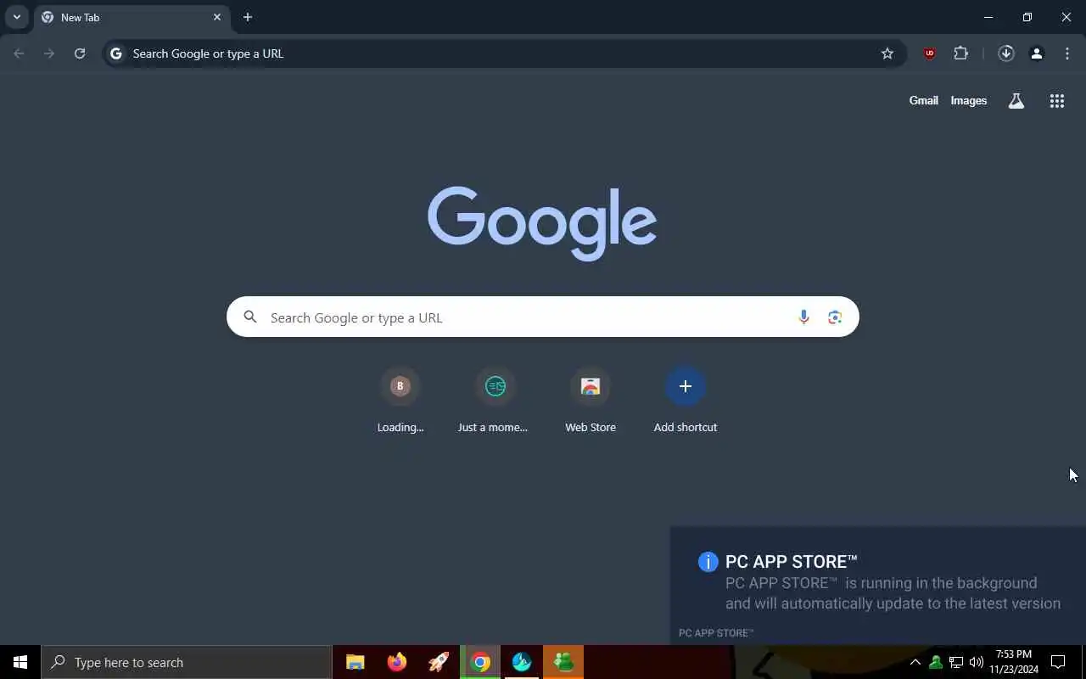Click the Add shortcut button
The height and width of the screenshot is (679, 1086).
686,400
